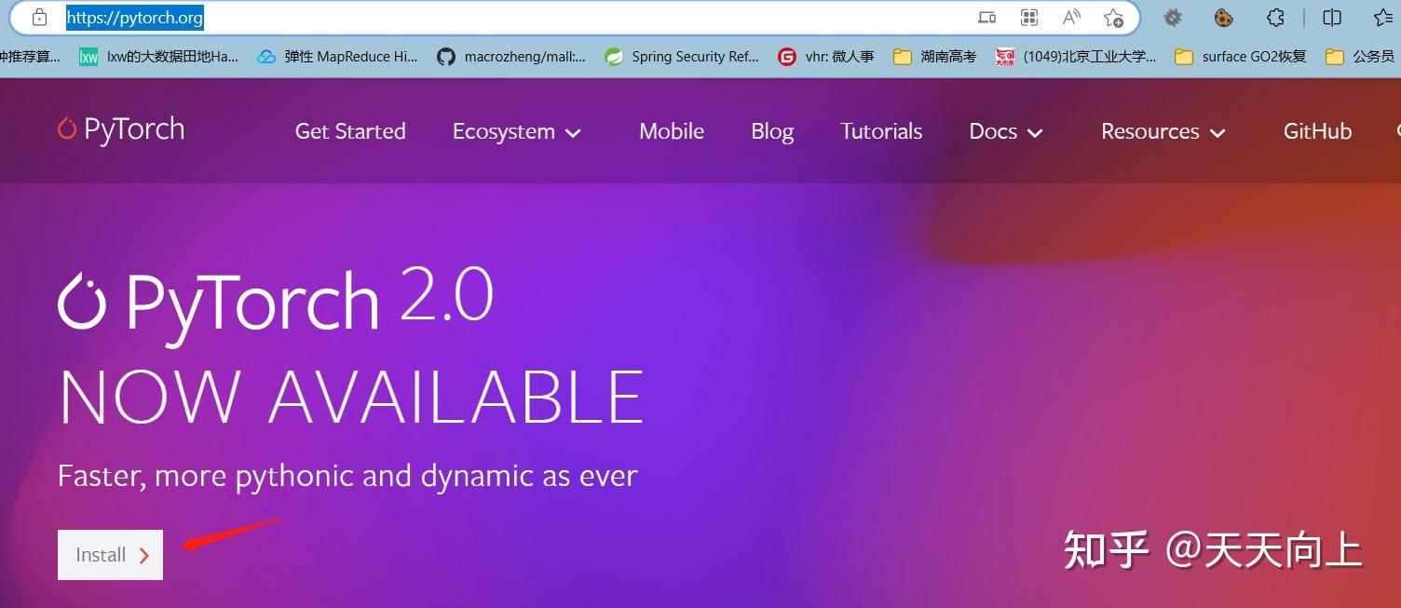Click the PyTorch logo in header
This screenshot has width=1401, height=608.
121,129
